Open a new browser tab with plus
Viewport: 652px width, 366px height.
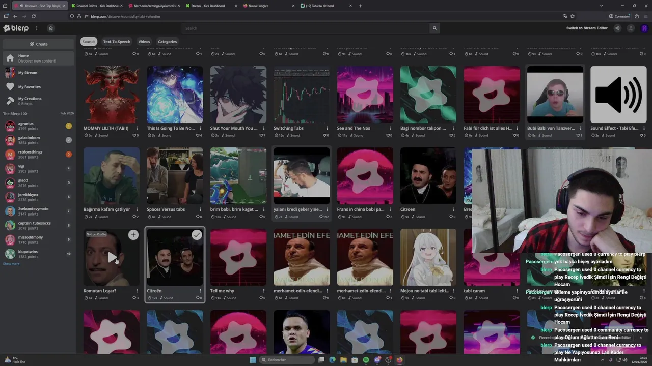click(x=360, y=6)
